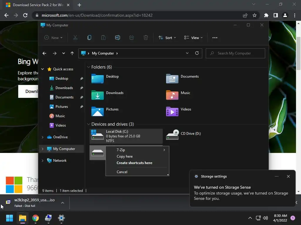301x225 pixels.
Task: Click the Chrome share page icon
Action: click(x=245, y=15)
